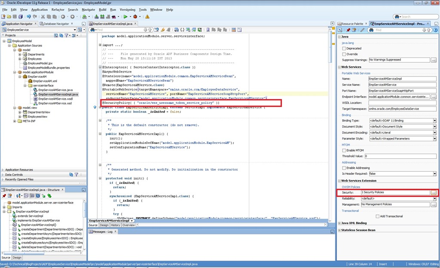Enable the Deprecated checkbox

(x=344, y=49)
